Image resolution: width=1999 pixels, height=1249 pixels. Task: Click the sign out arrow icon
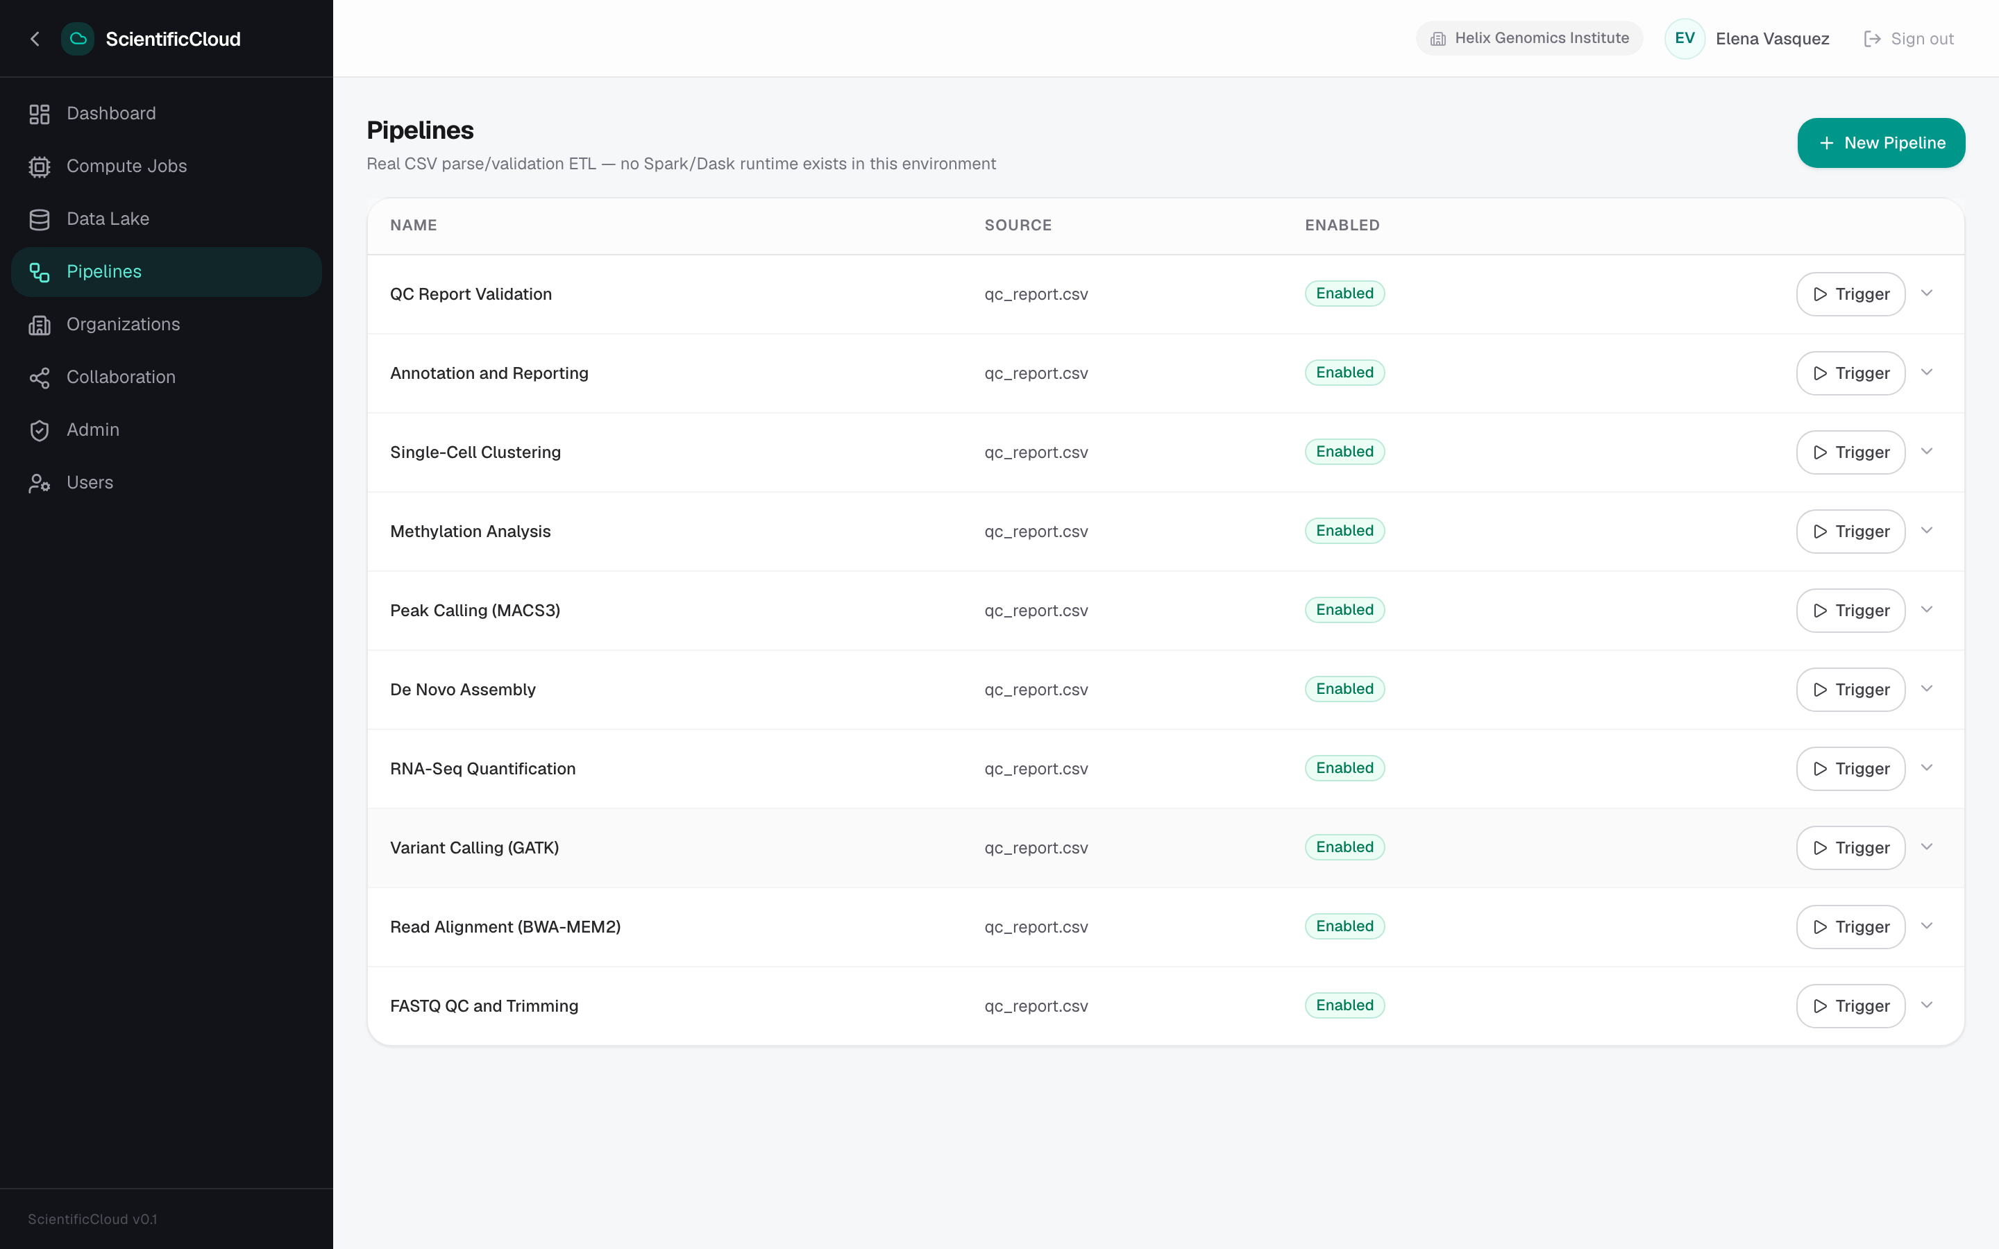coord(1873,39)
